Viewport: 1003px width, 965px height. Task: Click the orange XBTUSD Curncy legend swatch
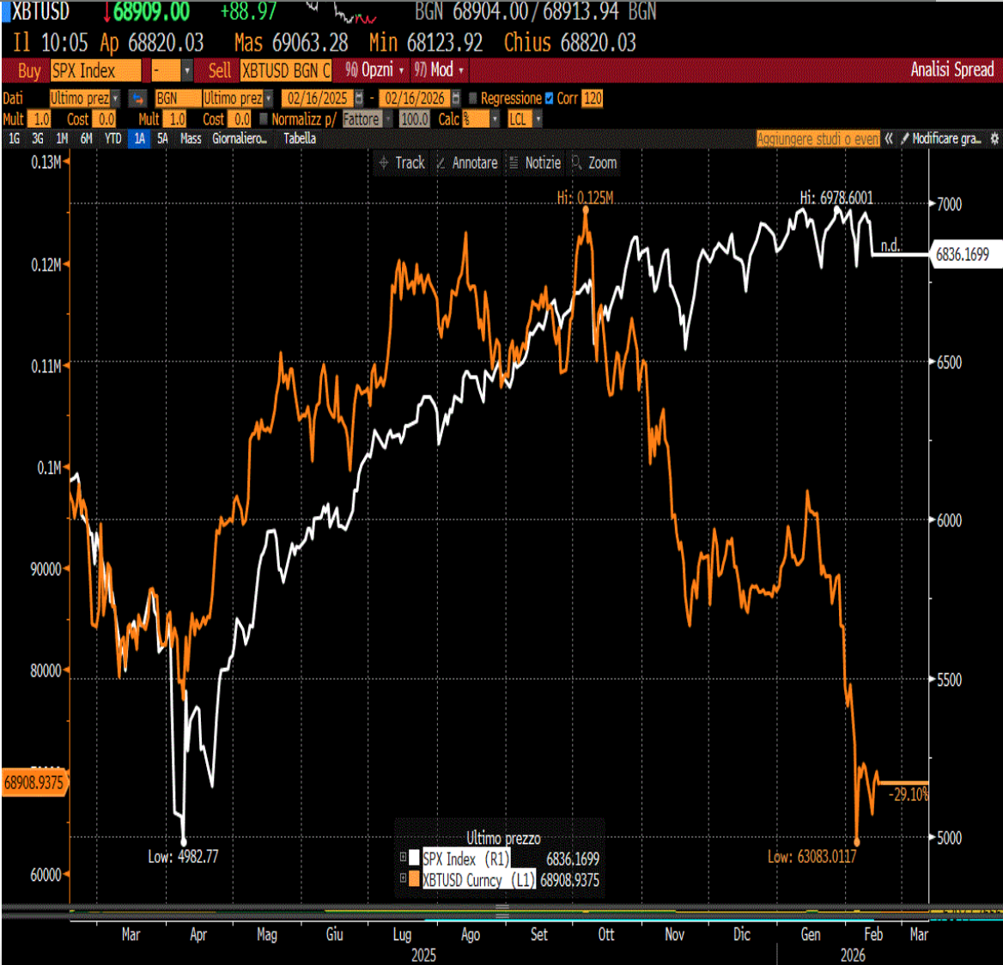point(415,879)
